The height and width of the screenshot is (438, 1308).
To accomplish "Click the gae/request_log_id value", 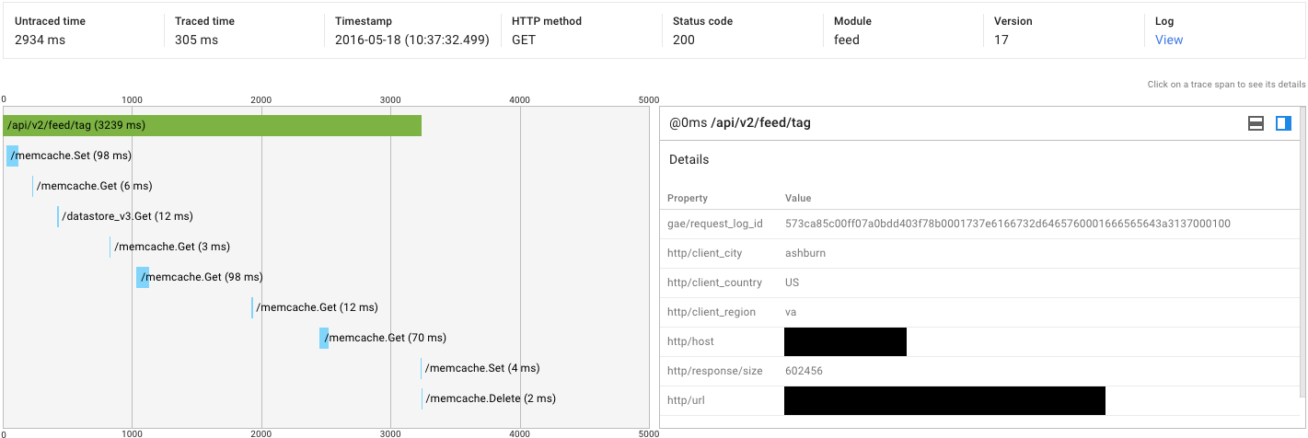I will click(x=1007, y=224).
